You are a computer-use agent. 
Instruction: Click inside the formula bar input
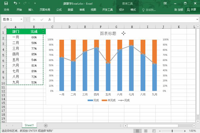125,20
